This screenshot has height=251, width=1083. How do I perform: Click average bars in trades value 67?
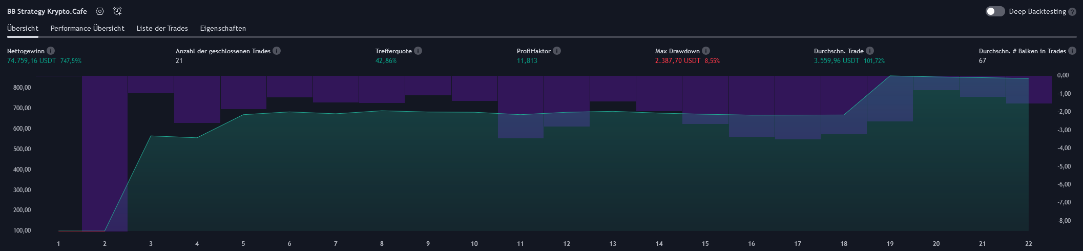[x=982, y=60]
